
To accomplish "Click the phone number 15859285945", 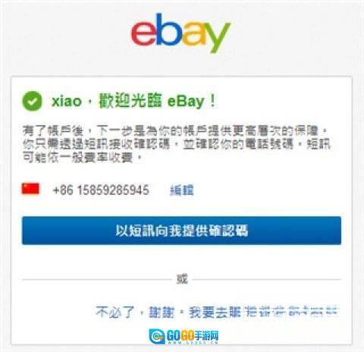I will [113, 190].
